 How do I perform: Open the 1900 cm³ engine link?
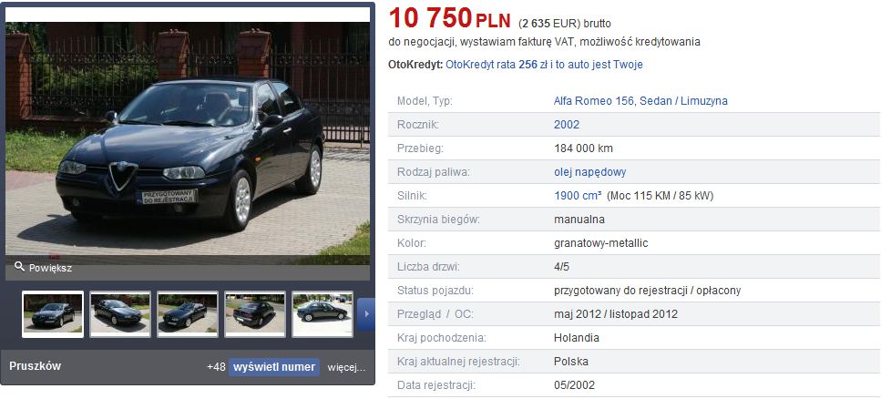click(x=578, y=196)
